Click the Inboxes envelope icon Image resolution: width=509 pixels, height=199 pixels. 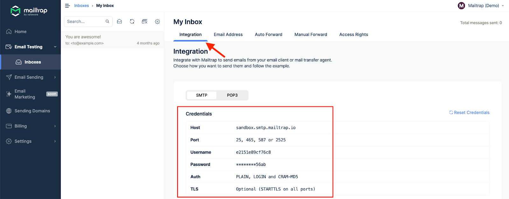19,62
